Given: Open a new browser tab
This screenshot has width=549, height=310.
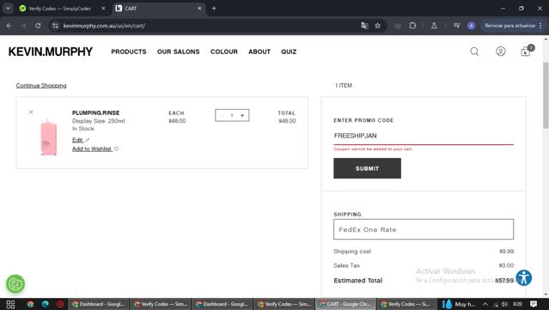Looking at the screenshot, I should click(214, 9).
